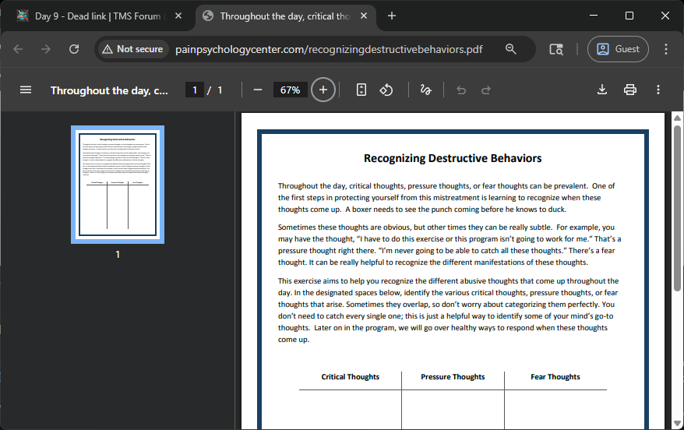Close the Day 9 - Dead link tab

(178, 16)
